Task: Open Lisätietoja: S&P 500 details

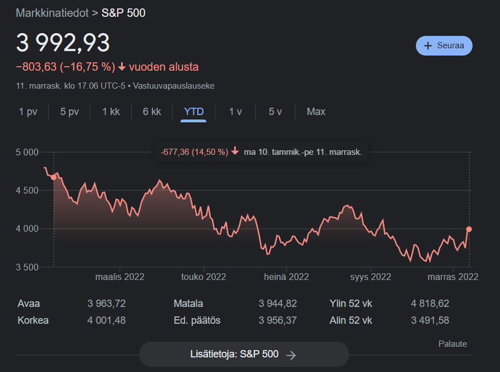Action: [244, 355]
